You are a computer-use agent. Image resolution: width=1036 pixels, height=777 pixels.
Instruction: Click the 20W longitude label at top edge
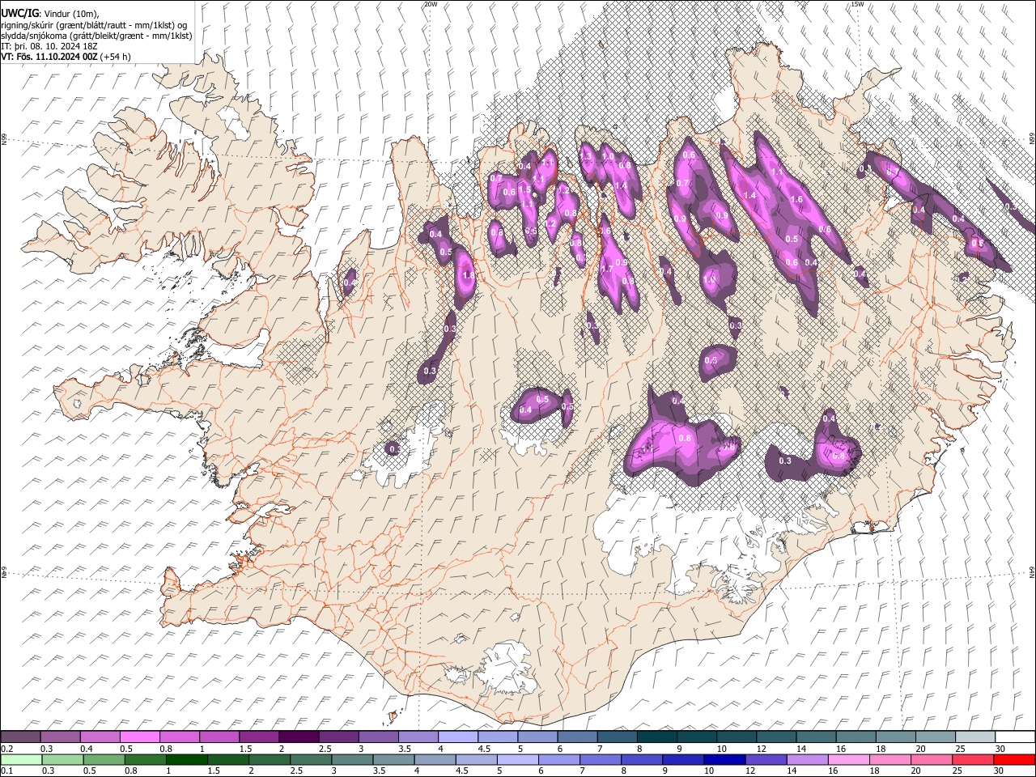(x=431, y=5)
